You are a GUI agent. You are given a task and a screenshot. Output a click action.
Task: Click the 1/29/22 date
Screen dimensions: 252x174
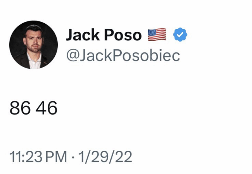(x=105, y=157)
